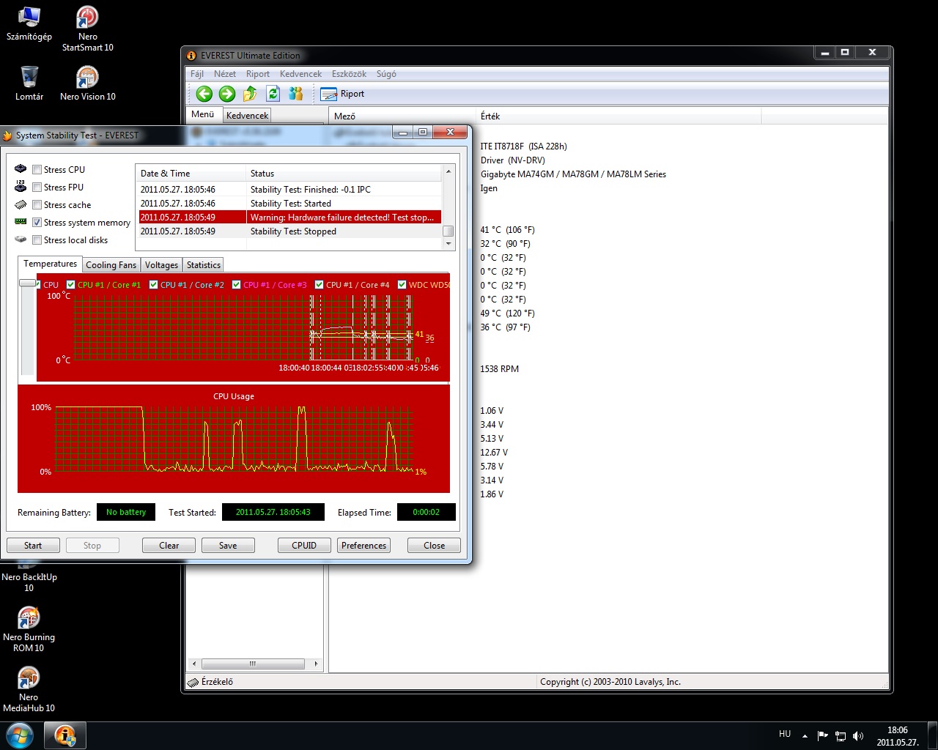Viewport: 938px width, 750px height.
Task: Click the Status column header in log
Action: pyautogui.click(x=344, y=174)
